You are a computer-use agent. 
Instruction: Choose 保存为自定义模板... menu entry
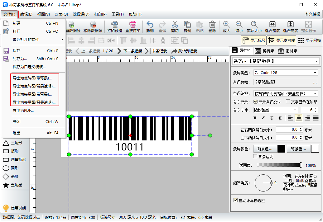point(34,67)
